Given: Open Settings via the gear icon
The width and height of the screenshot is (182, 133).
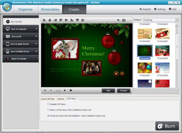Looking at the screenshot, I should (x=155, y=9).
